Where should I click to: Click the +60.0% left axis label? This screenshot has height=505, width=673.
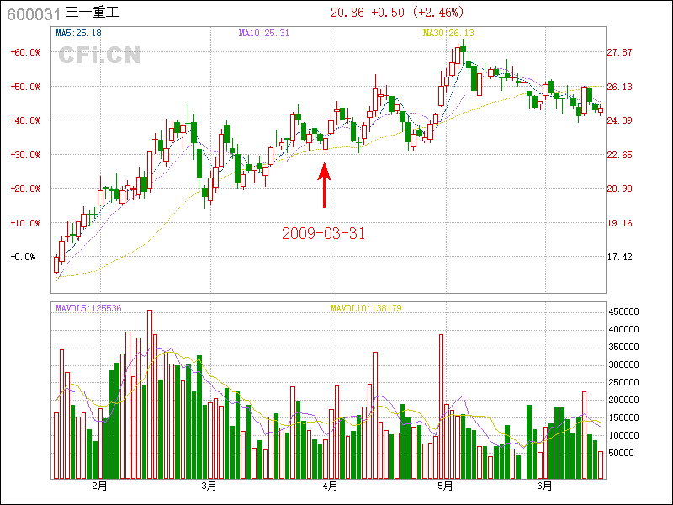[25, 52]
